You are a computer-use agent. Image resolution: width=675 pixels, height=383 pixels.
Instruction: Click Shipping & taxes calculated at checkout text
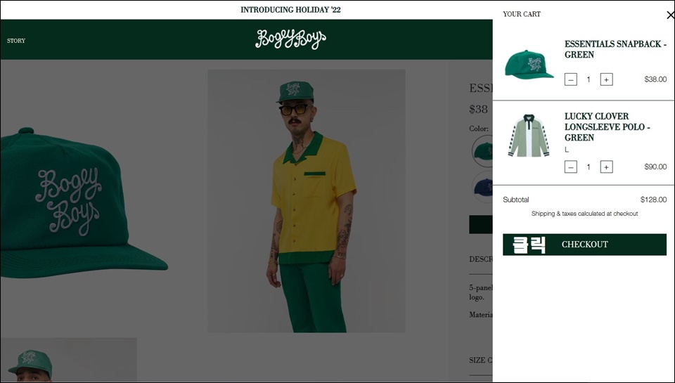pyautogui.click(x=584, y=214)
